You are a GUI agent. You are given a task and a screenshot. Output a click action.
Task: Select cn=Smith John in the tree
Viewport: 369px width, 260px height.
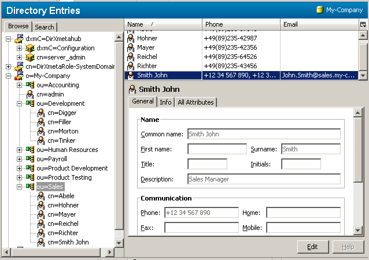coord(68,242)
